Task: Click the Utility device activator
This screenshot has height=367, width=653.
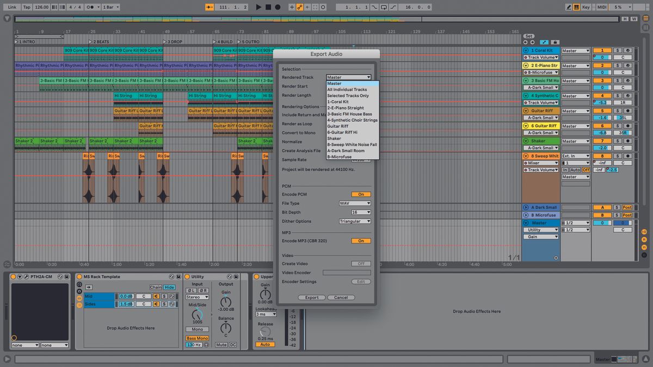Action: (187, 277)
